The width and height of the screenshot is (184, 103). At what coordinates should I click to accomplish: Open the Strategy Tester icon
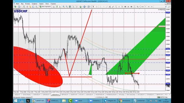pyautogui.click(x=37, y=7)
